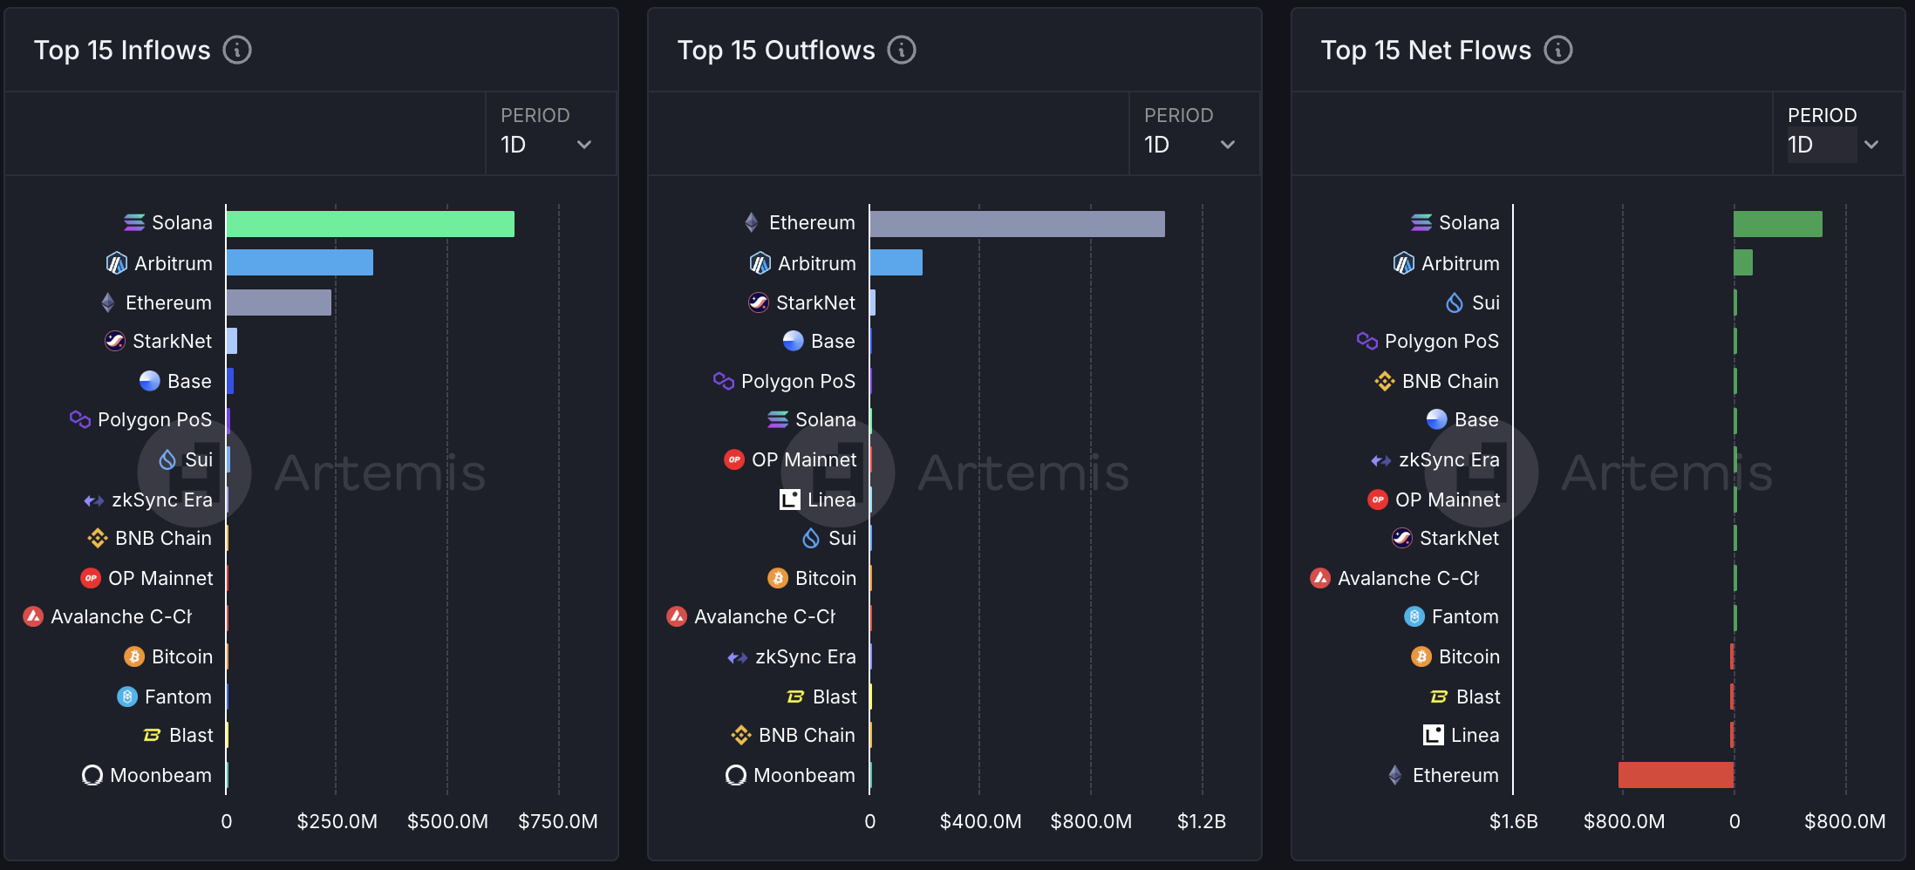This screenshot has height=870, width=1915.
Task: Click the Ethereum bar in the Outflows chart
Action: [1017, 224]
